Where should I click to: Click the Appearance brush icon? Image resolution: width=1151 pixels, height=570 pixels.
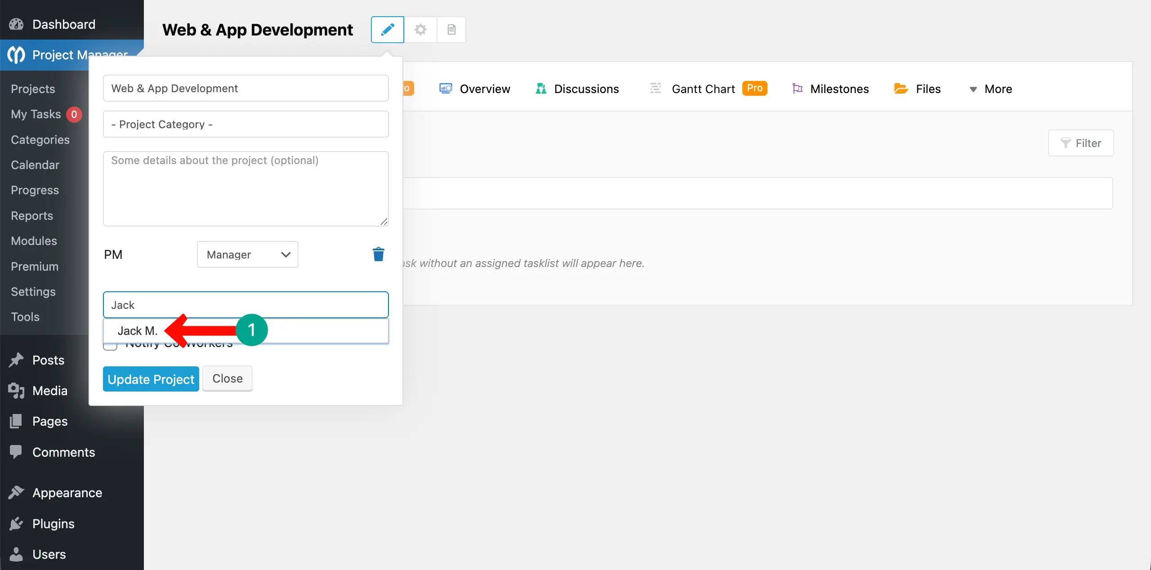[x=16, y=493]
